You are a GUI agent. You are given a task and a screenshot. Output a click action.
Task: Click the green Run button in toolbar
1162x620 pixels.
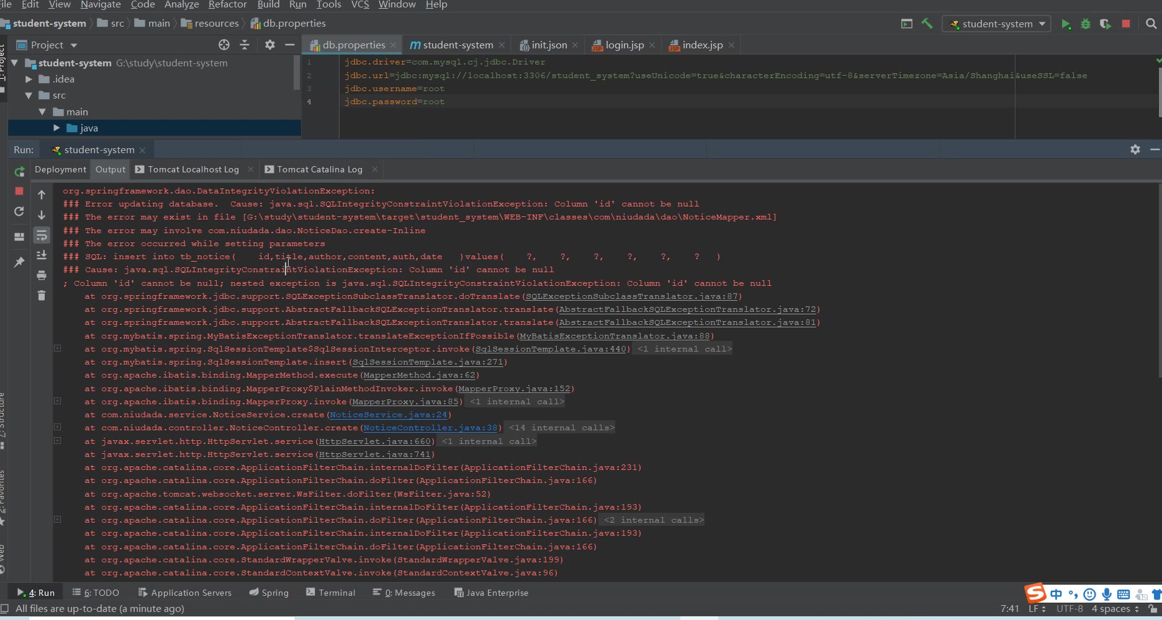point(1066,24)
